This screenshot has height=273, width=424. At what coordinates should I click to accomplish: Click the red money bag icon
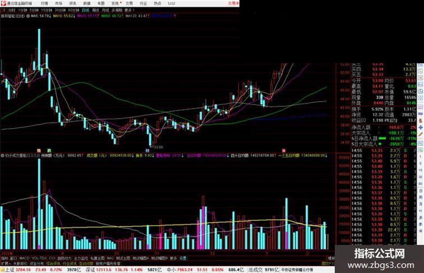tap(420, 121)
